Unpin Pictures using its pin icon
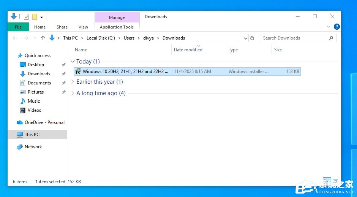 click(x=63, y=92)
